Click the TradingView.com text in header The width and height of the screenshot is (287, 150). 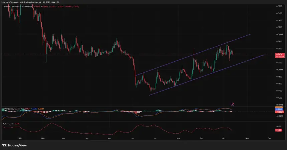click(31, 2)
